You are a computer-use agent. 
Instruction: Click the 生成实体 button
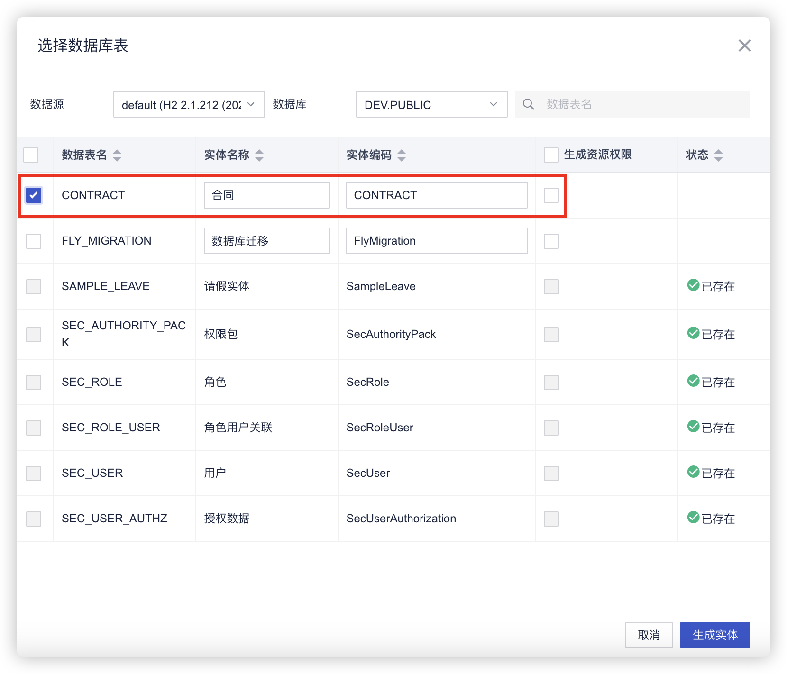click(715, 635)
